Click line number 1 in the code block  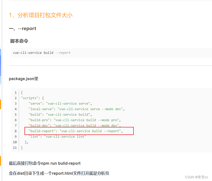click(x=16, y=93)
